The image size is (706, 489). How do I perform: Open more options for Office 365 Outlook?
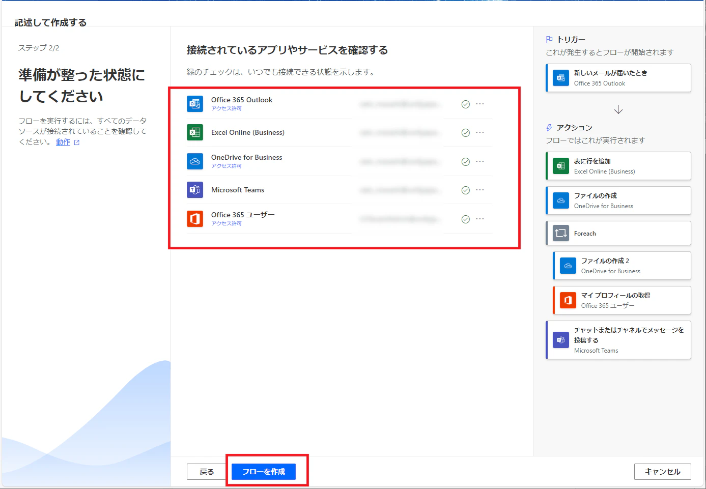click(480, 104)
